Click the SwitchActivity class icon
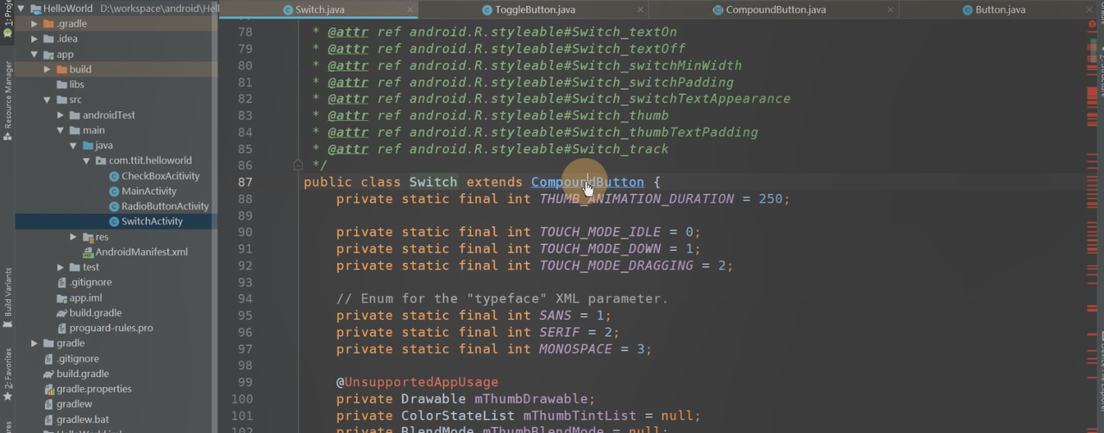Viewport: 1104px width, 433px height. pos(114,222)
